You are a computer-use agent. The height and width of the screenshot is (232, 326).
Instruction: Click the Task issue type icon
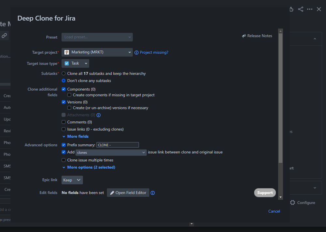tap(67, 63)
